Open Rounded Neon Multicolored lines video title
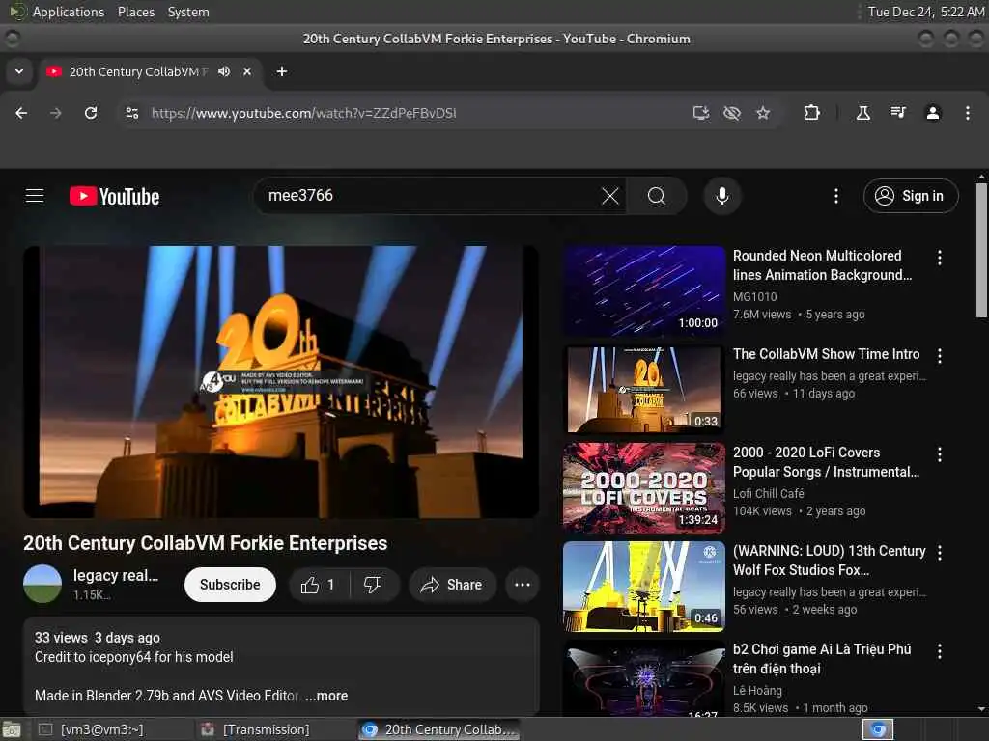 pyautogui.click(x=822, y=265)
